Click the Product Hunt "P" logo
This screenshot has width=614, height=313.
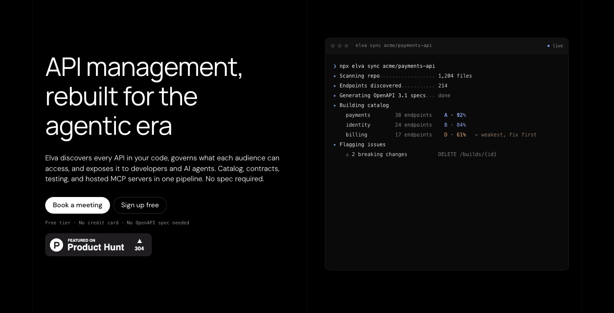(x=56, y=245)
